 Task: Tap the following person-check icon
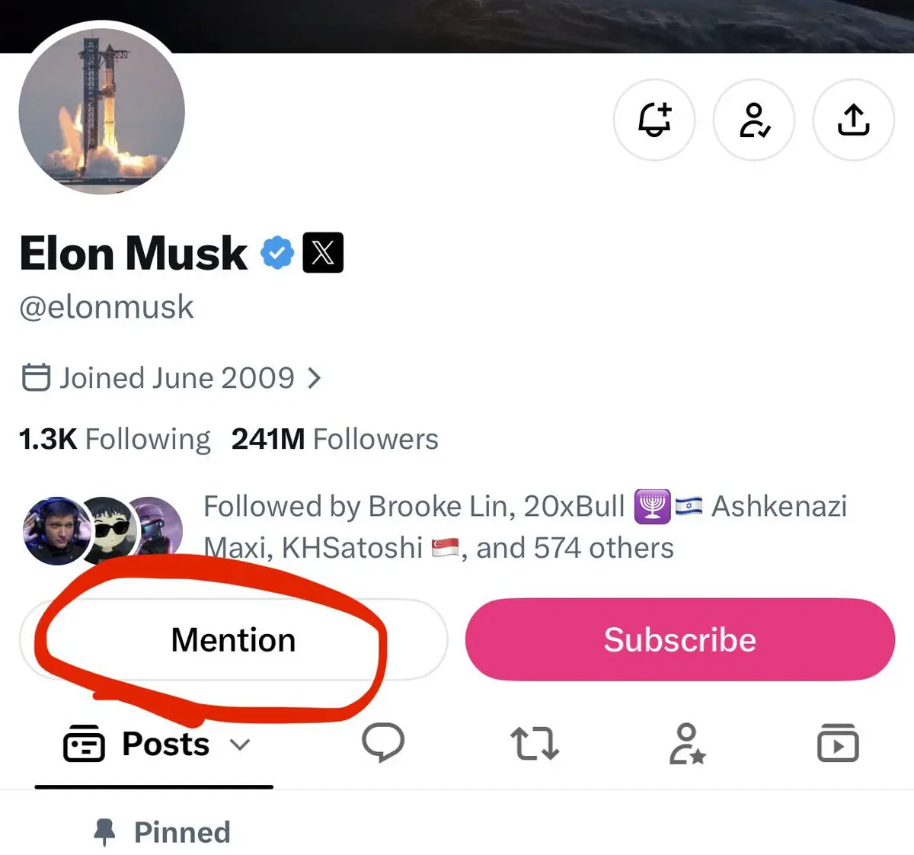pos(754,120)
